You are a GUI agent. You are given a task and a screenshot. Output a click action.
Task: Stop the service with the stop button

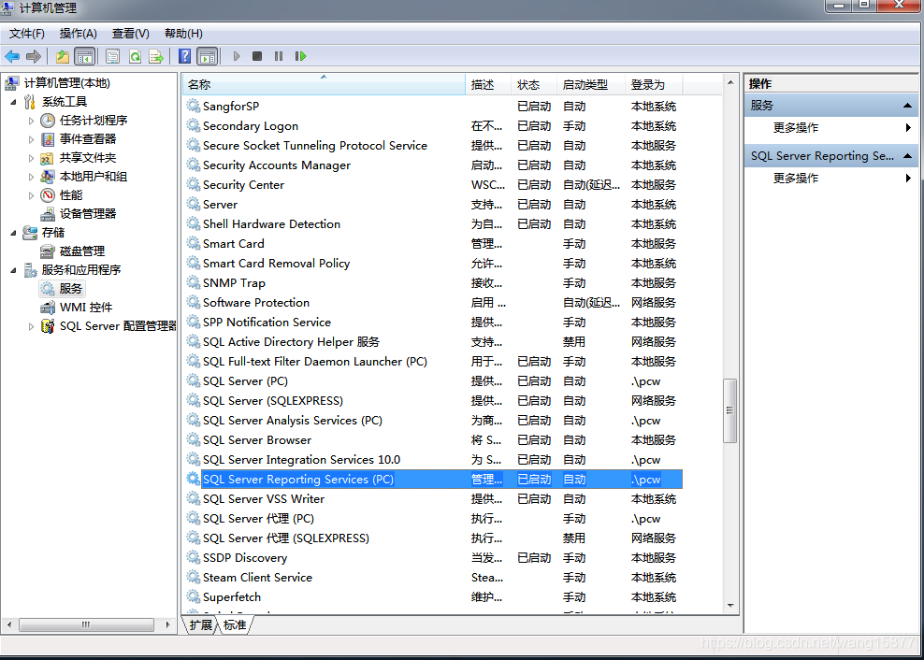pyautogui.click(x=257, y=57)
